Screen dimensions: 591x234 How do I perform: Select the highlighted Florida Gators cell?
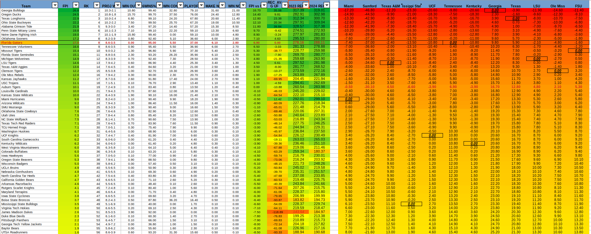click(x=29, y=43)
